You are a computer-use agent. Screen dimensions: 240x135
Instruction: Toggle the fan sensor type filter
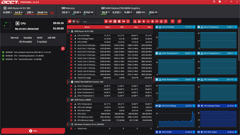tap(153, 21)
